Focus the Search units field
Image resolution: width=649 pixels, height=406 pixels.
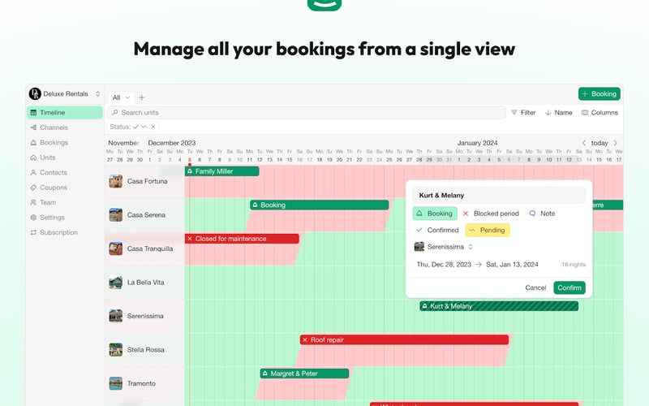(x=307, y=113)
